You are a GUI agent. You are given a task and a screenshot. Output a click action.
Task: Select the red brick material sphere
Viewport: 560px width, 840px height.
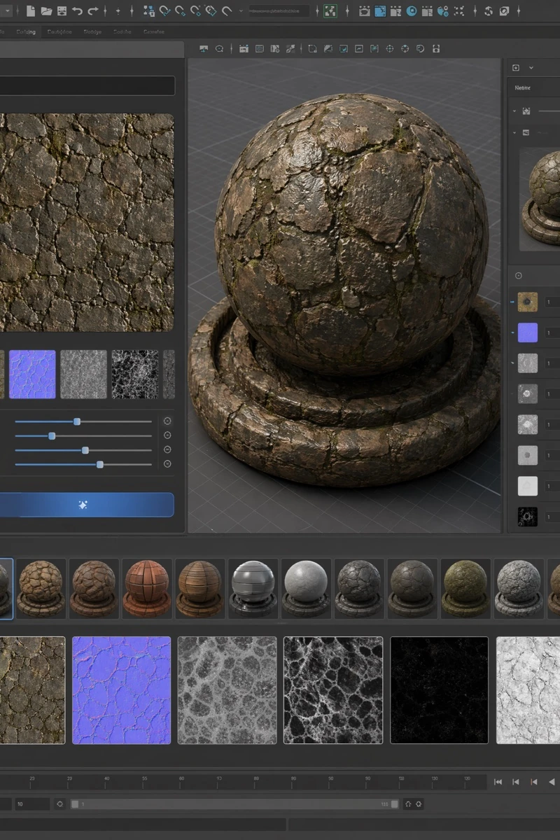147,588
